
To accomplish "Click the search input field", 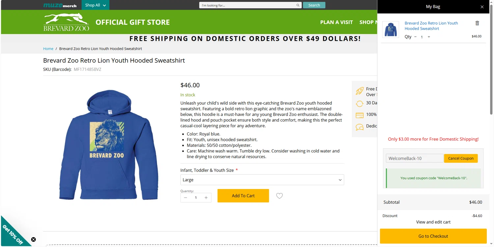I will (248, 5).
